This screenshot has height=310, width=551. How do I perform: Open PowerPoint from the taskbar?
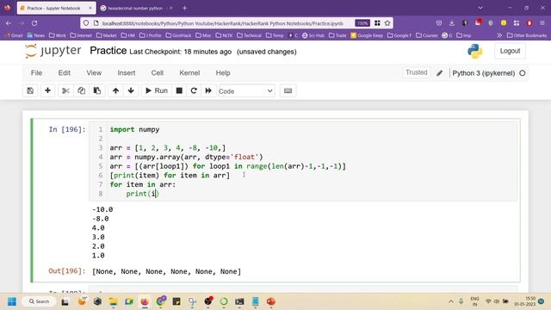pos(270,301)
